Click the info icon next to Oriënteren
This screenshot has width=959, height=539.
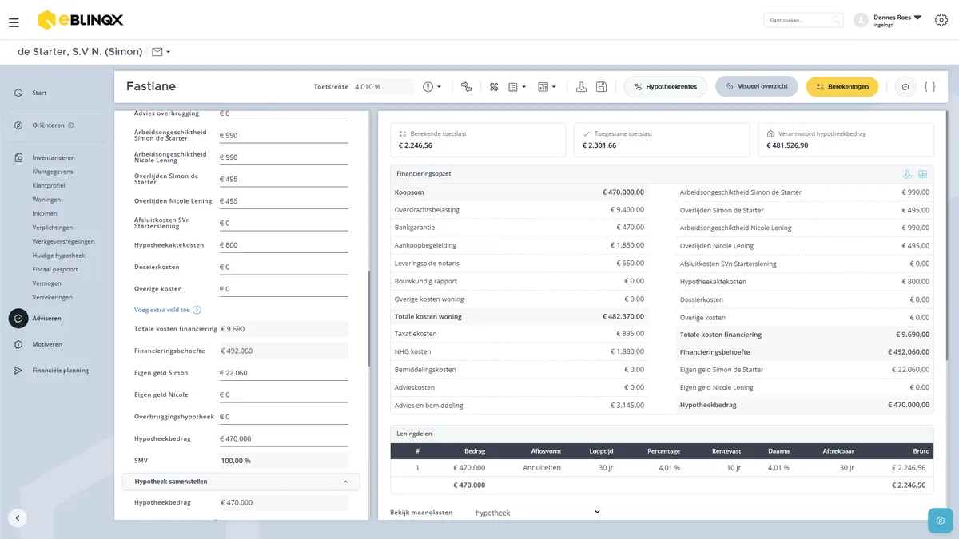coord(71,125)
